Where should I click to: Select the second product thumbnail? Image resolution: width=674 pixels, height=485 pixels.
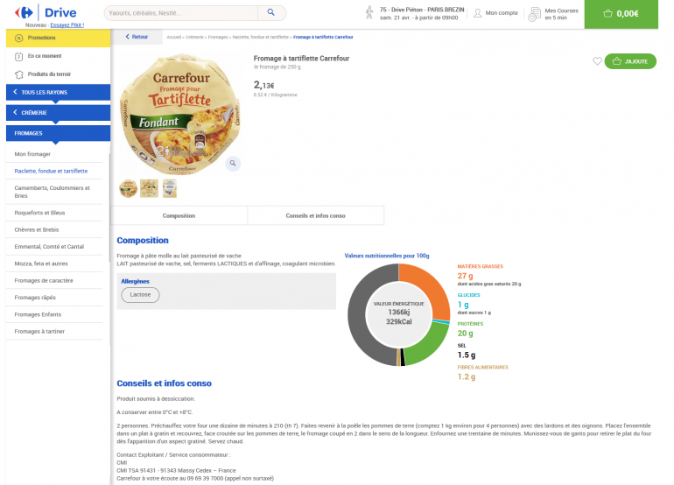click(149, 187)
